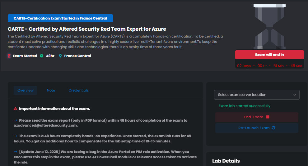Click the azadvanced@alteredsecurity.com email address
Screen dimensions: 308x166
click(45, 125)
